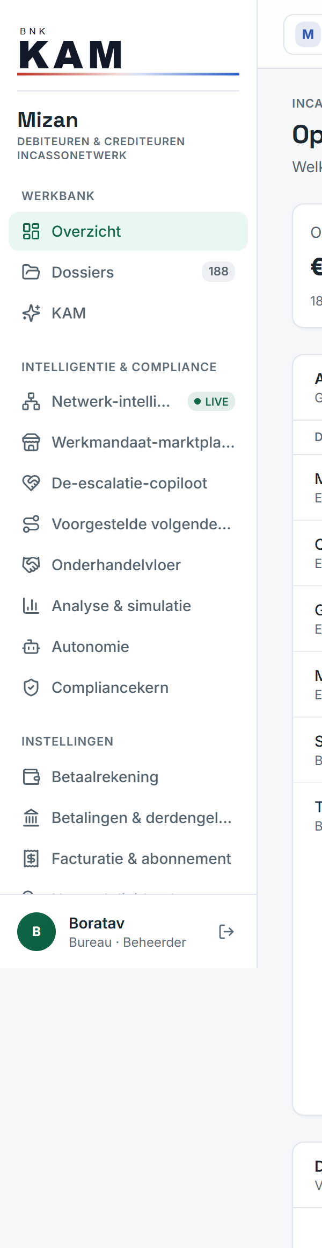Open the Boratav user avatar
Viewport: 322px width, 1248px height.
(36, 932)
